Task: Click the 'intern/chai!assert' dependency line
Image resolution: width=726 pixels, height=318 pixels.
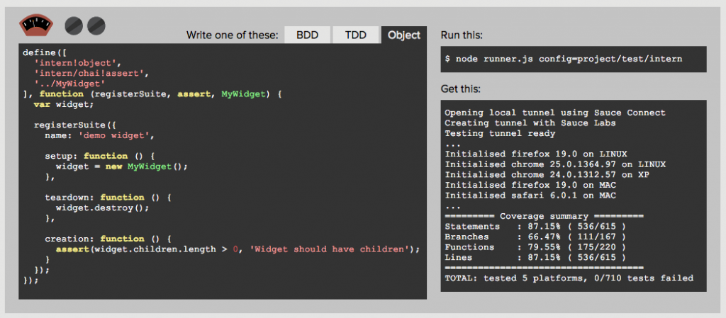Action: pos(91,73)
